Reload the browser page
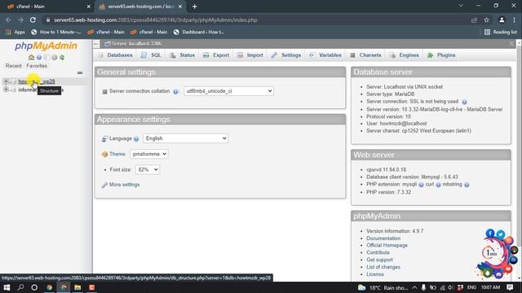 click(x=33, y=20)
